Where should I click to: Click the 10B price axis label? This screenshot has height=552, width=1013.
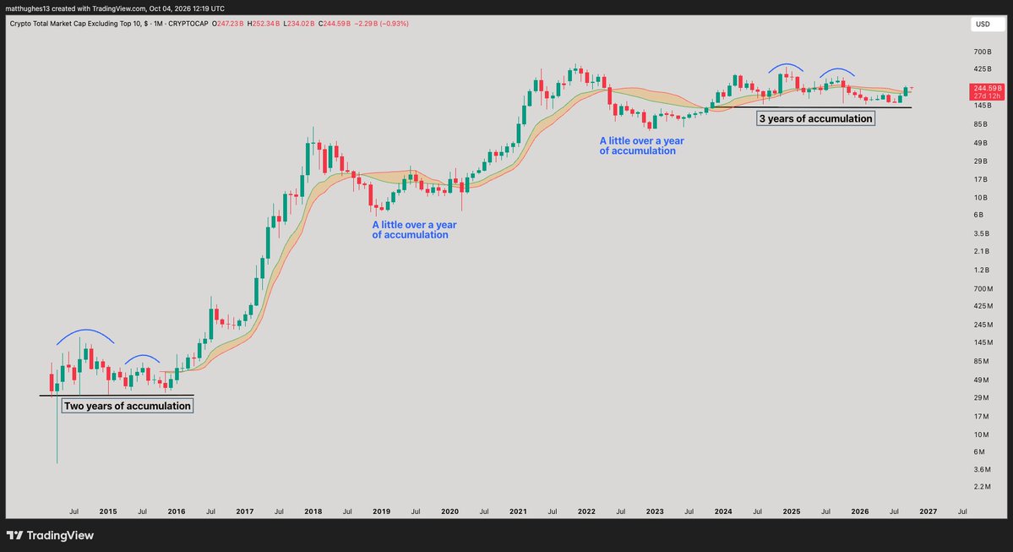[980, 198]
